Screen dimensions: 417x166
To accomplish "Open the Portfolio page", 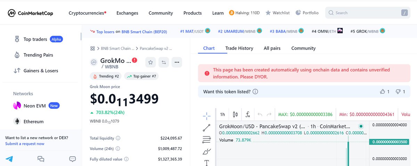I will pyautogui.click(x=307, y=13).
